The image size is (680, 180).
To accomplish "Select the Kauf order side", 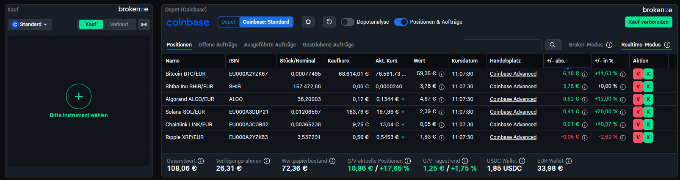I will tap(91, 25).
